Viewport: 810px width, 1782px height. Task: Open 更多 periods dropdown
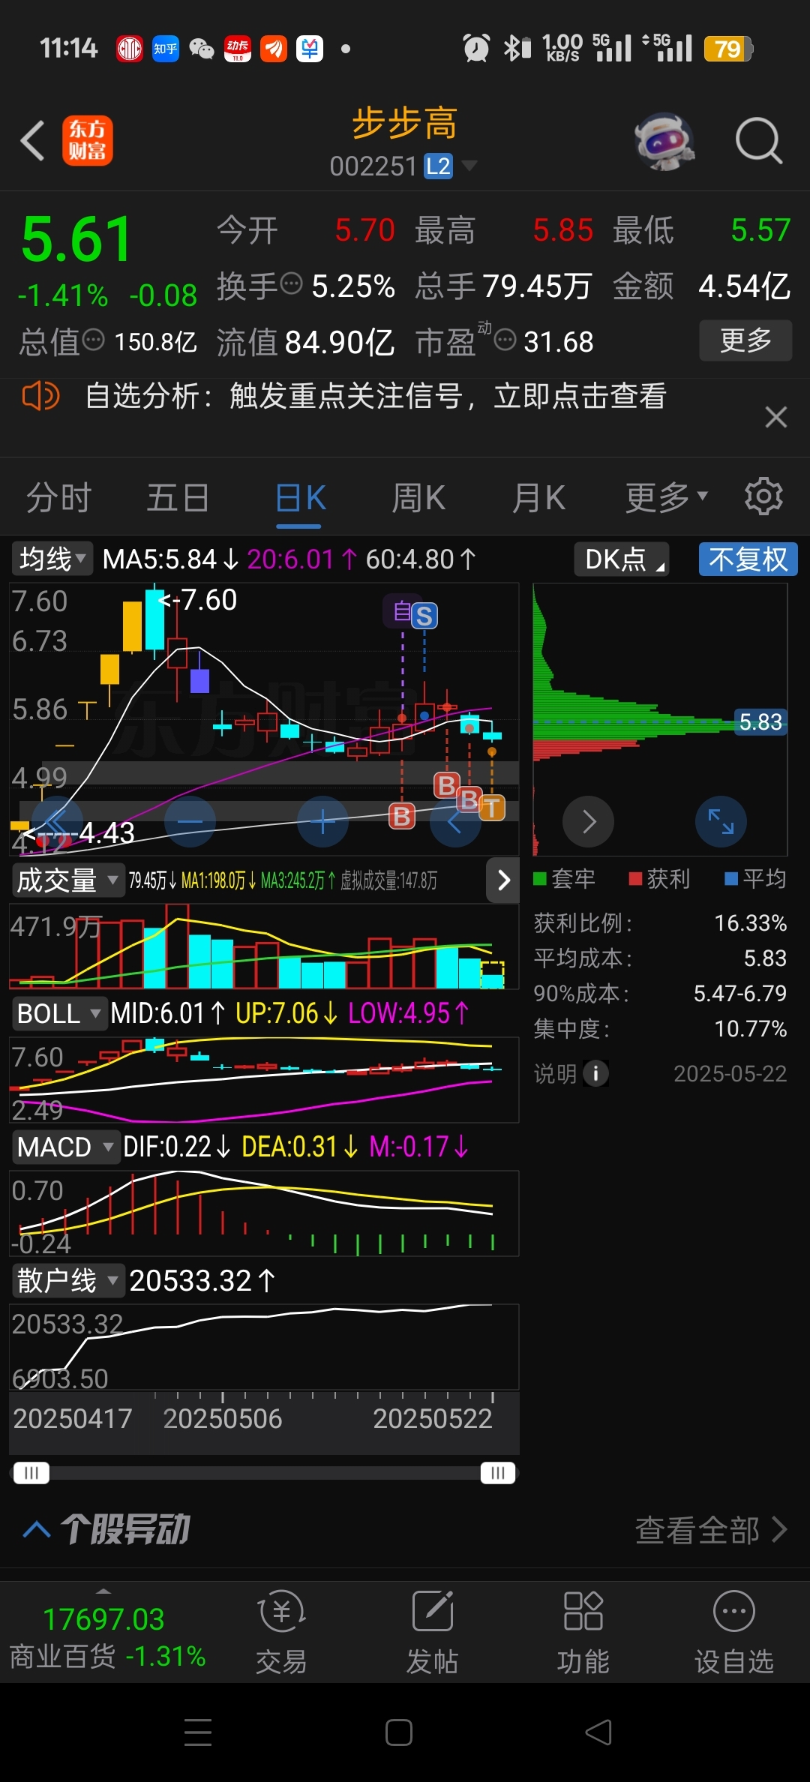[x=667, y=497]
